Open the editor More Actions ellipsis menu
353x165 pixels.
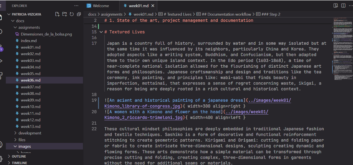click(x=351, y=6)
